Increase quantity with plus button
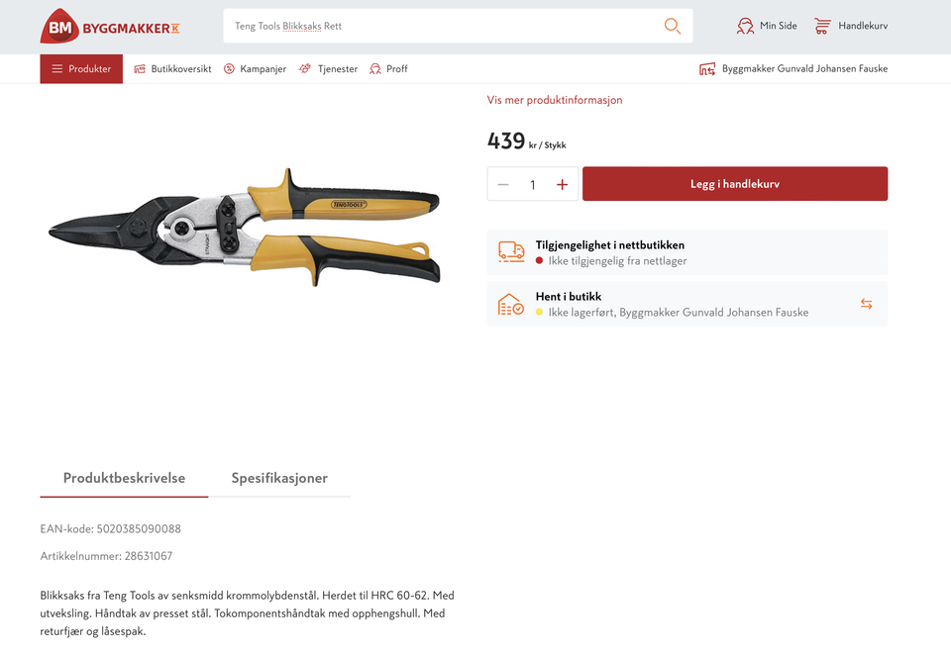951x655 pixels. [563, 184]
